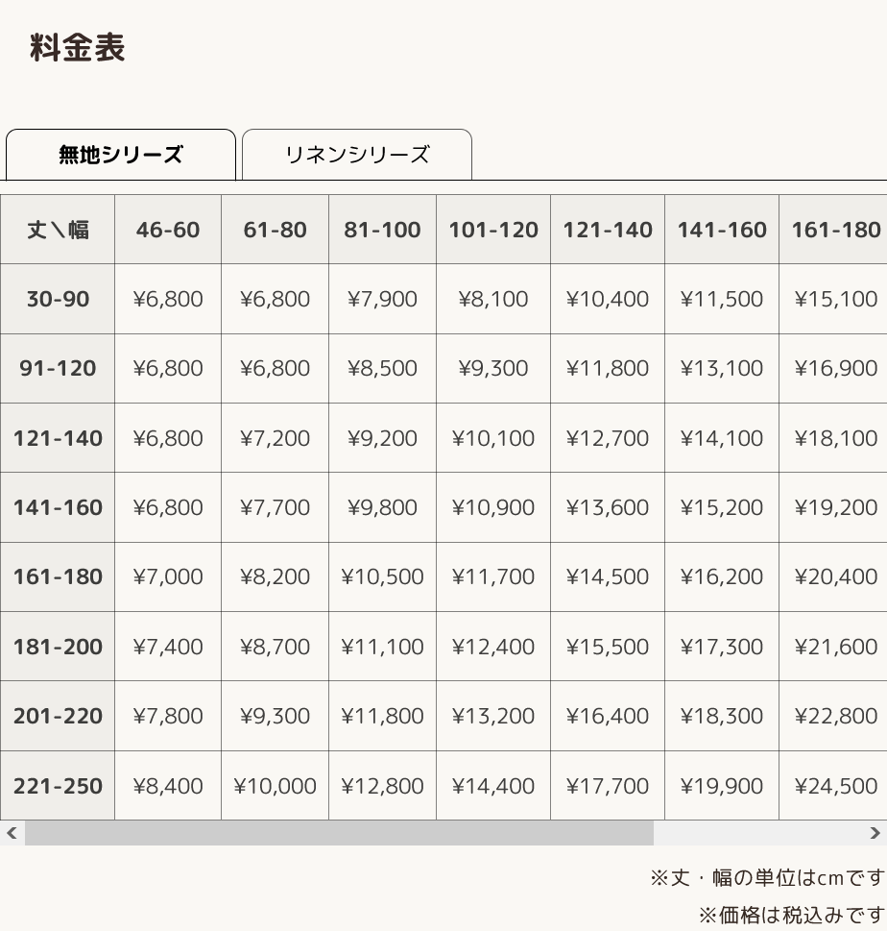Screen dimensions: 887x931
Task: Click the ¥8,700 price cell
Action: point(276,646)
